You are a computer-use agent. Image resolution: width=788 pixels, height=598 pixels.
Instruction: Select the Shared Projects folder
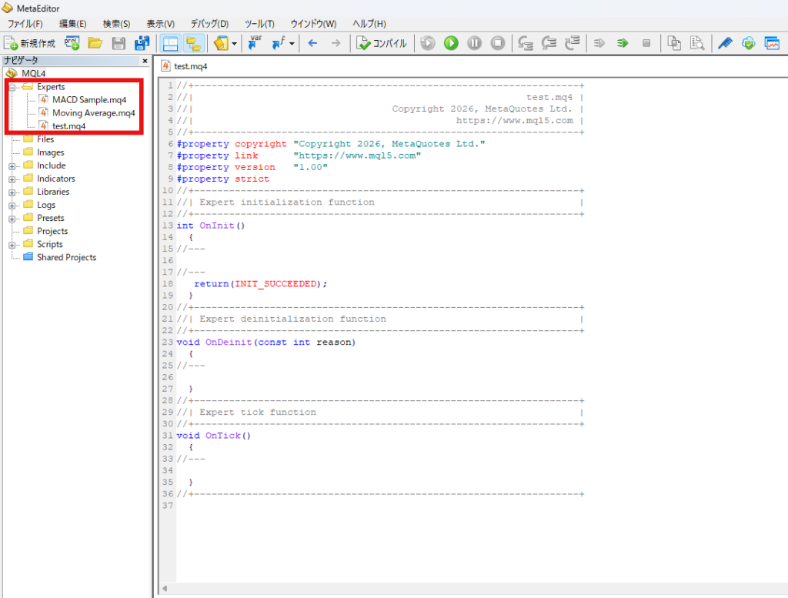point(66,257)
